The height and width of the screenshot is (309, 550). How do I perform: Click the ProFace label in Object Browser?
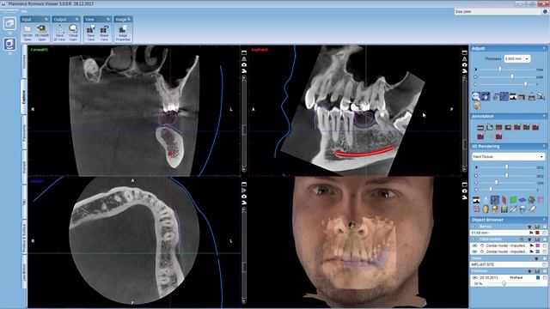[516, 277]
